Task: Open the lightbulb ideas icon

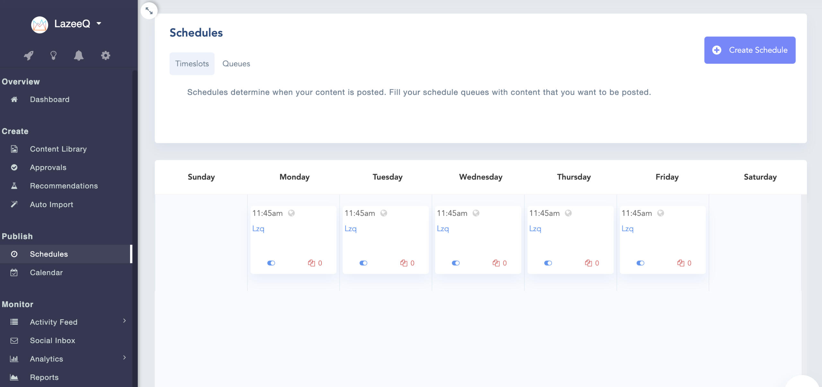Action: 54,56
